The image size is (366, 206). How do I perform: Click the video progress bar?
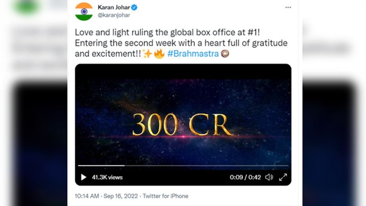(183, 165)
